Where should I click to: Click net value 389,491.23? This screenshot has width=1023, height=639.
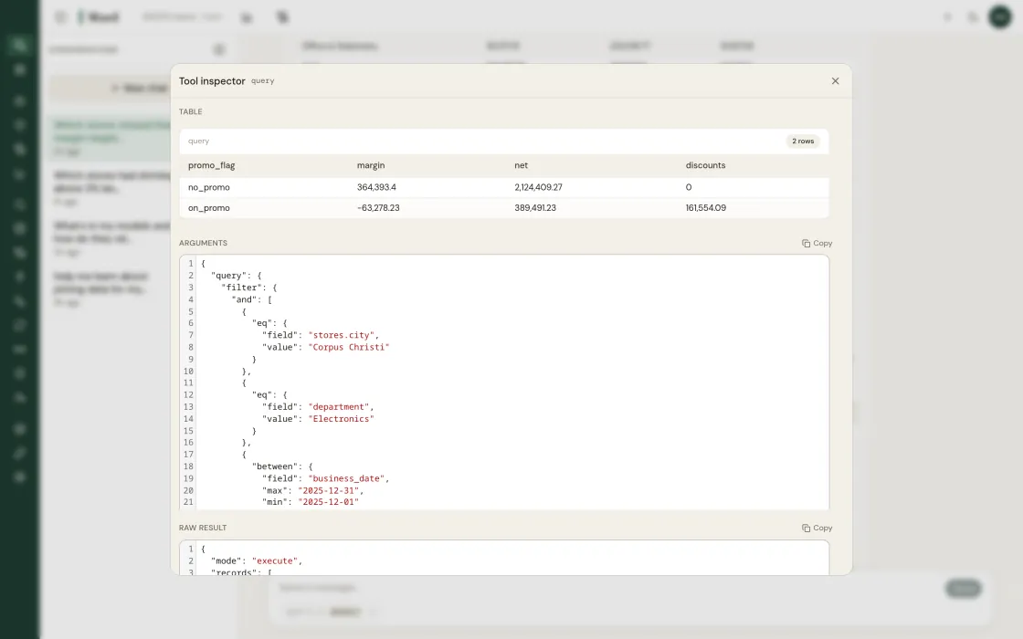point(535,208)
